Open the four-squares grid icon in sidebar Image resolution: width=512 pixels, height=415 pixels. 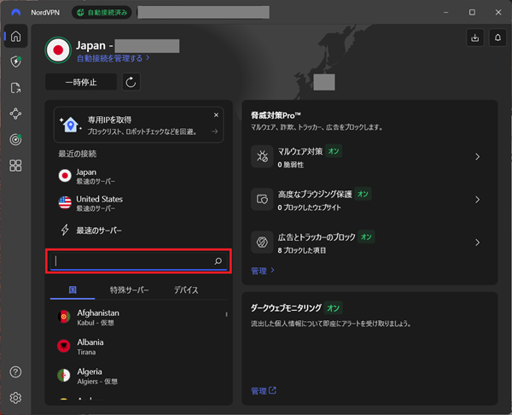(15, 165)
